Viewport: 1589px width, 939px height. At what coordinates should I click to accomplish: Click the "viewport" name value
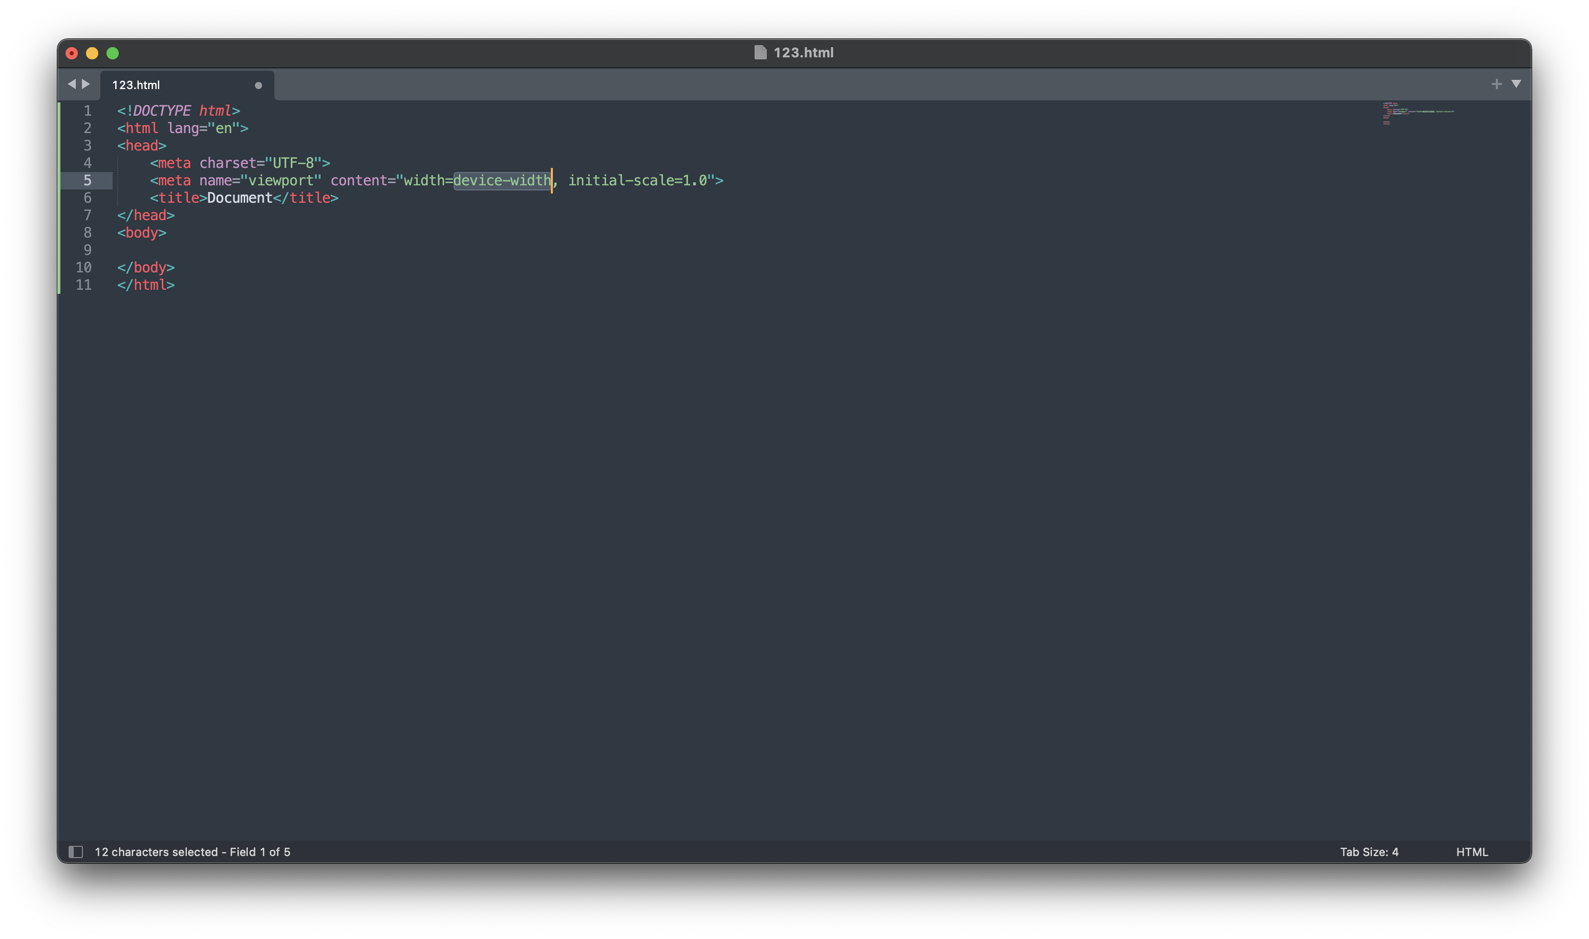pyautogui.click(x=281, y=180)
